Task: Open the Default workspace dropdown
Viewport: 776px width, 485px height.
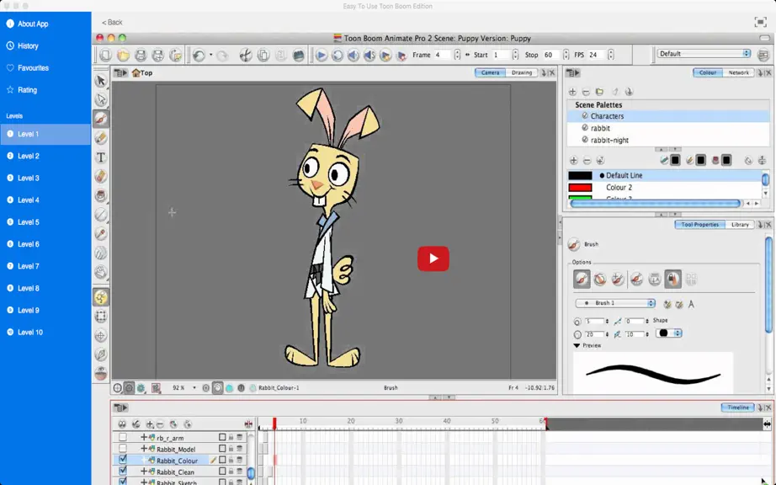Action: pos(704,53)
